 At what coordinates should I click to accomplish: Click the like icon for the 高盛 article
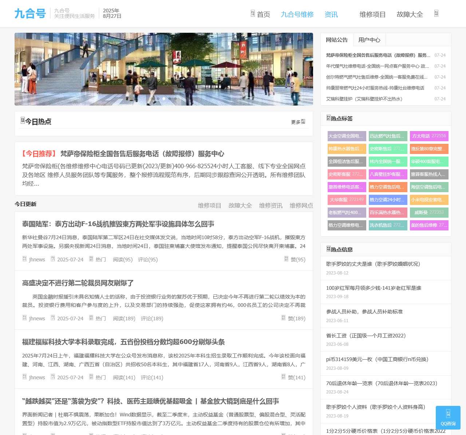pos(283,318)
